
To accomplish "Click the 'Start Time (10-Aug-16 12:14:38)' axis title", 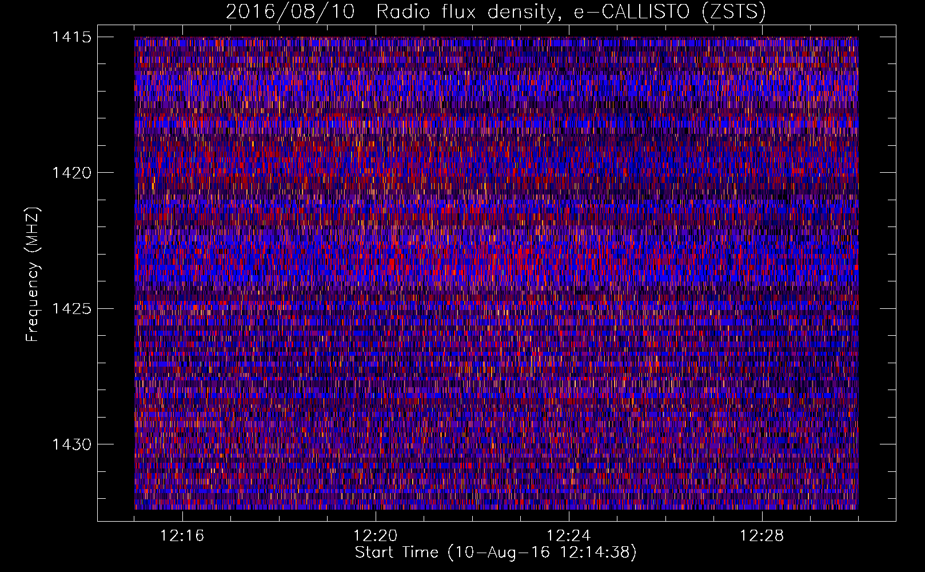I will pos(496,553).
